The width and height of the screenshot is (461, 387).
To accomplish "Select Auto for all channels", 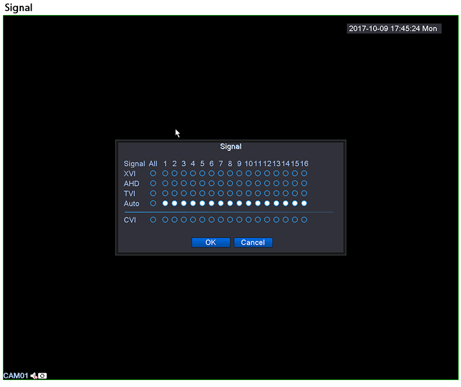I will point(153,204).
